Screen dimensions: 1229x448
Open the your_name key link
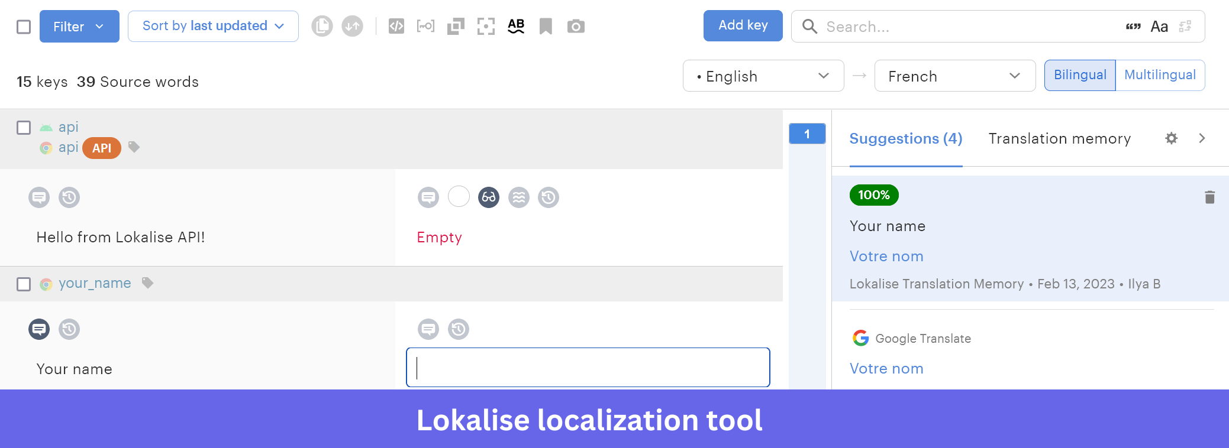[x=95, y=284]
